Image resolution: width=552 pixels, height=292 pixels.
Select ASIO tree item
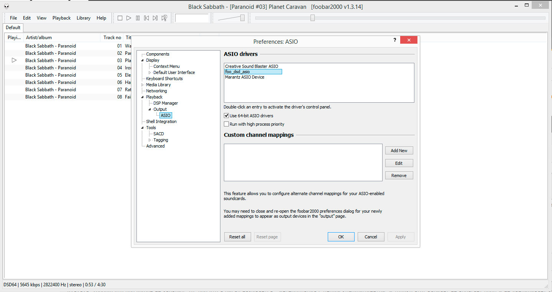(x=166, y=115)
